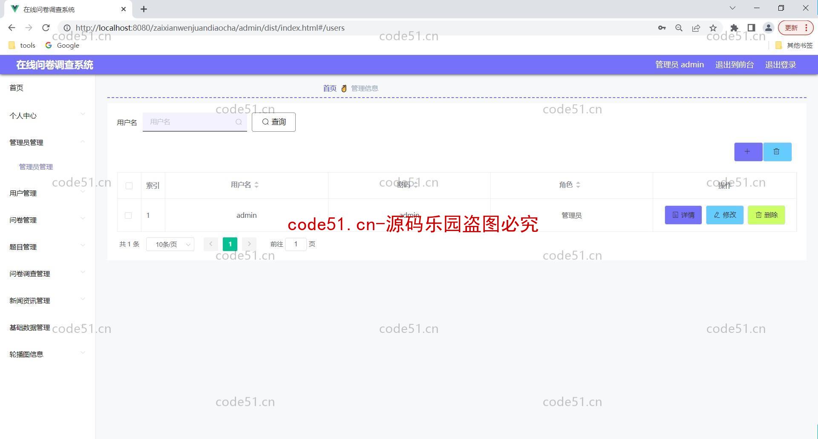818x439 pixels.
Task: Select all rows with header checkbox
Action: (x=129, y=186)
